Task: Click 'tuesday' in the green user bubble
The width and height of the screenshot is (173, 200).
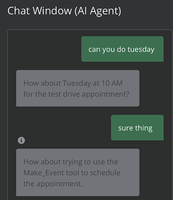Action: [141, 50]
